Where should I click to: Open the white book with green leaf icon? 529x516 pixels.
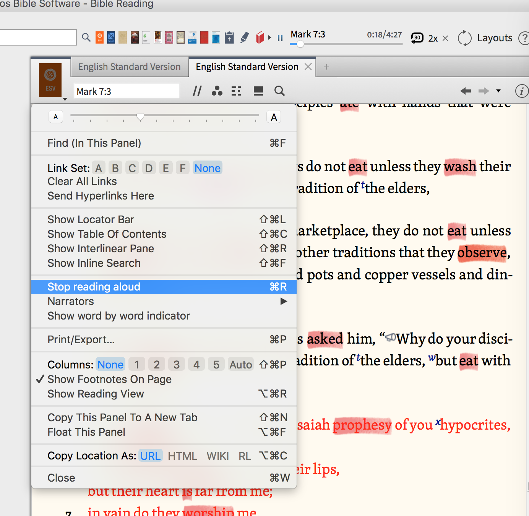[146, 37]
